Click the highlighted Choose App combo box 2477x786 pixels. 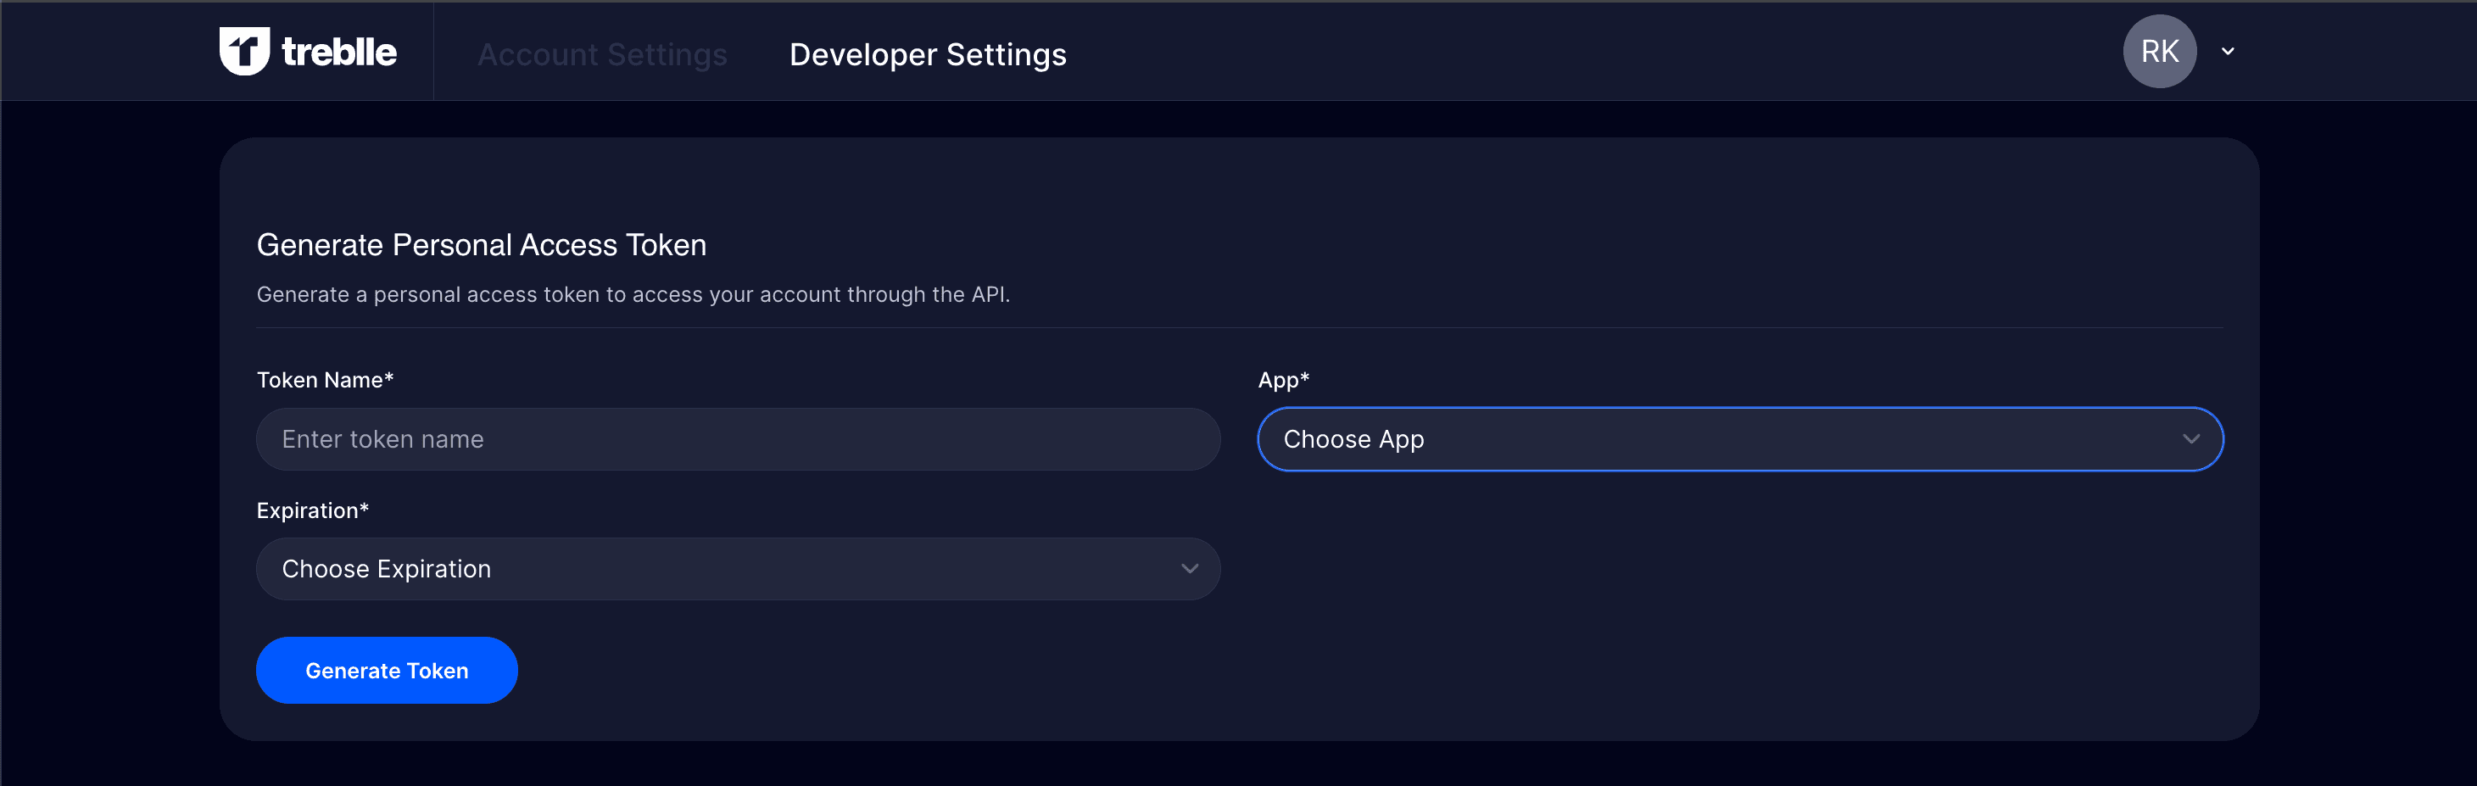[1738, 439]
